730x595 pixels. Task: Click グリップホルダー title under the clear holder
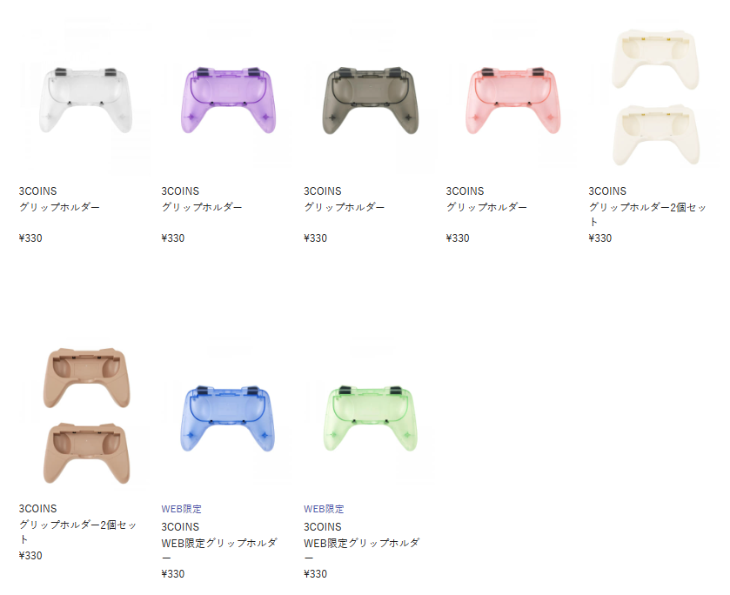(59, 207)
